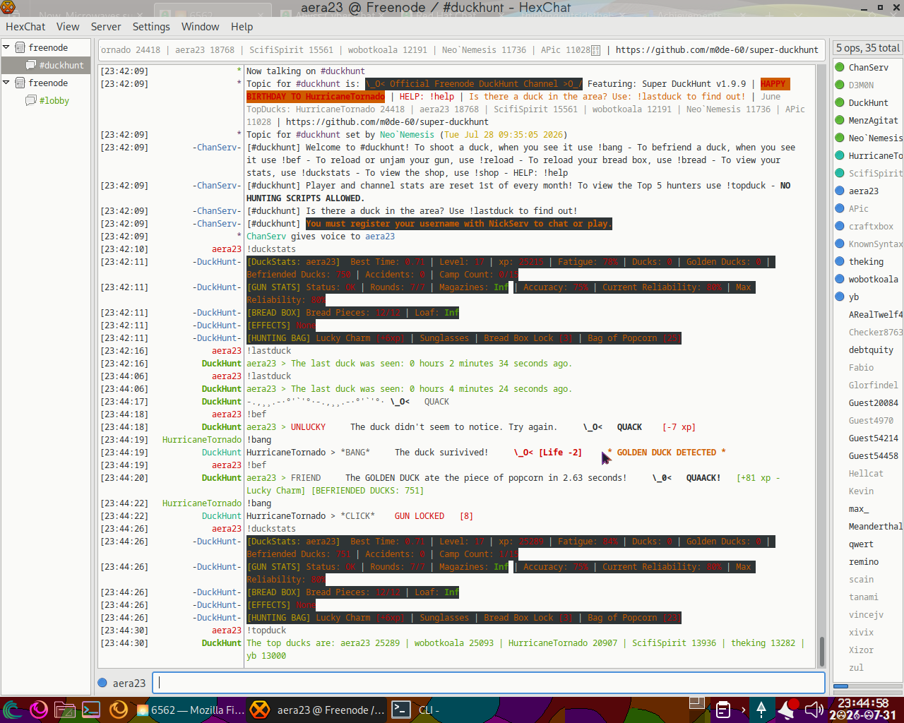Click the blue voice dot beside craftxbox

click(840, 226)
